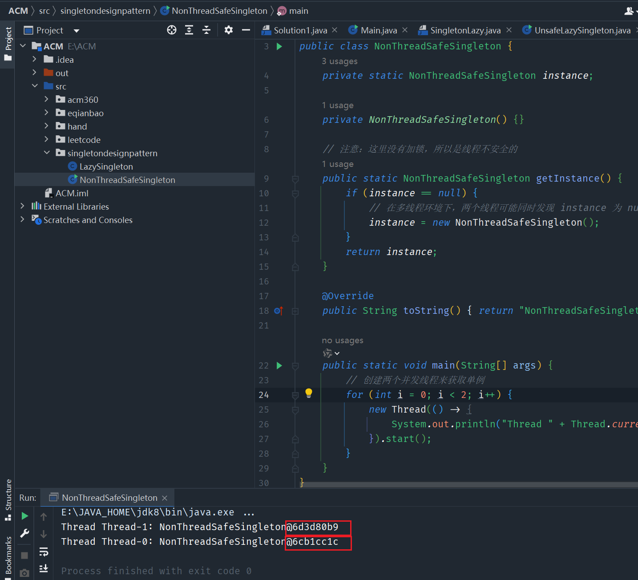
Task: Expand the .idea folder
Action: tap(35, 59)
